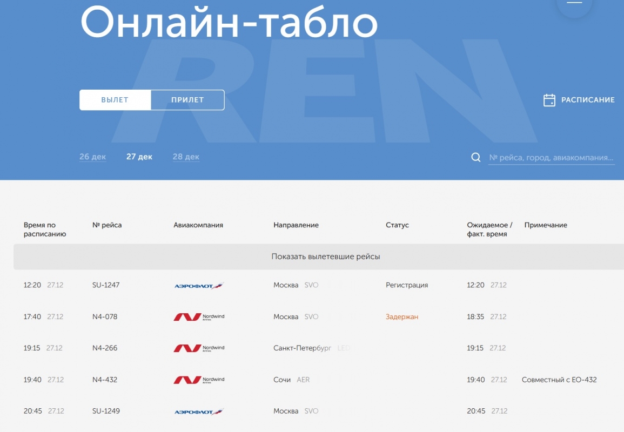Image resolution: width=624 pixels, height=432 pixels.
Task: Click the calendar icon beside Расписание
Action: 549,100
